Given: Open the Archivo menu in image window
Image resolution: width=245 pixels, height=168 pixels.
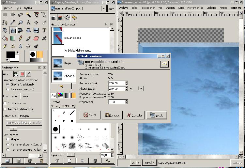Looking at the screenshot, I should [x=123, y=8].
